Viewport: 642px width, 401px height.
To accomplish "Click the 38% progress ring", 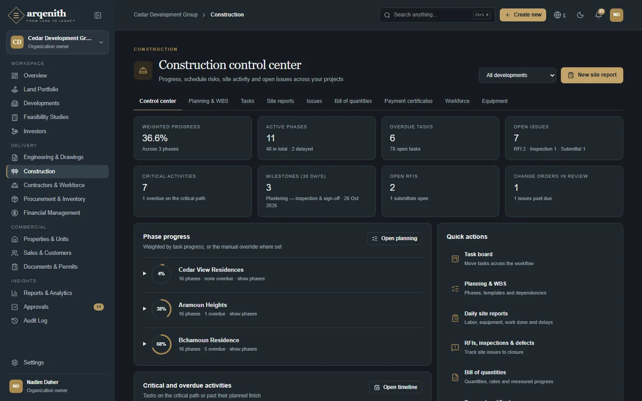I will (x=161, y=309).
